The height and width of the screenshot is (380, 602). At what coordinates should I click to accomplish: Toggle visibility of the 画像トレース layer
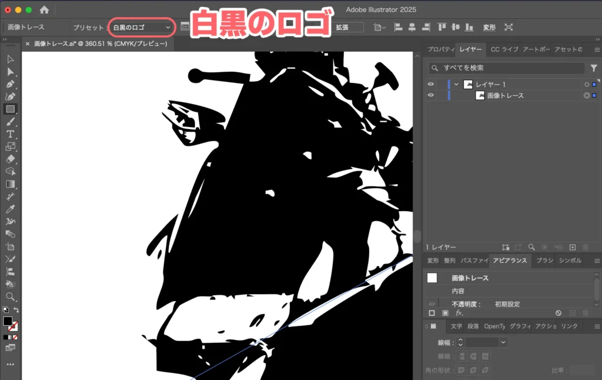(431, 95)
